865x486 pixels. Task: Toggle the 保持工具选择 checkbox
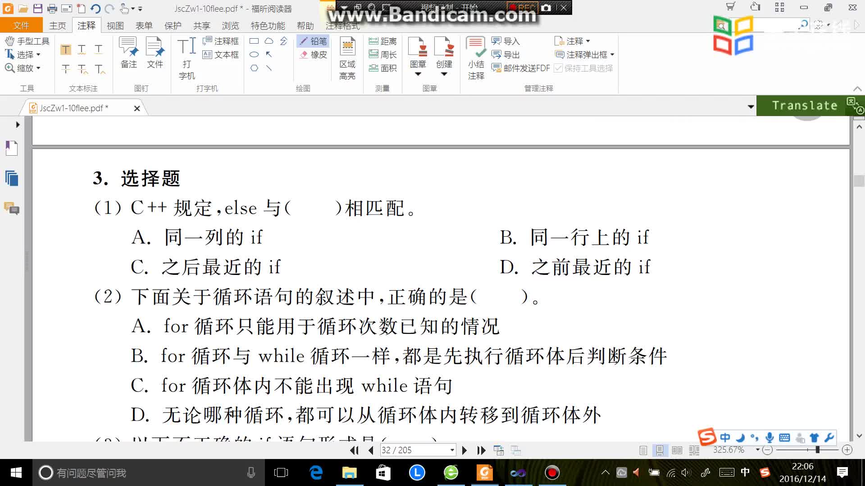coord(583,68)
